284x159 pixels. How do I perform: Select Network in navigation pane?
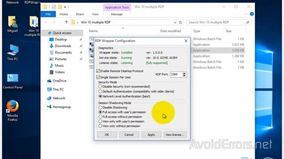click(x=59, y=98)
